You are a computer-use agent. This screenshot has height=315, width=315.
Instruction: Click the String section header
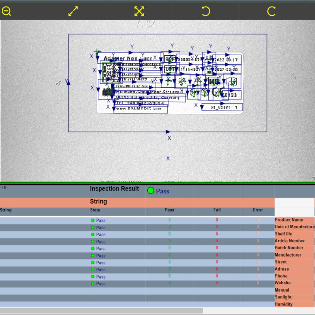[x=98, y=201]
